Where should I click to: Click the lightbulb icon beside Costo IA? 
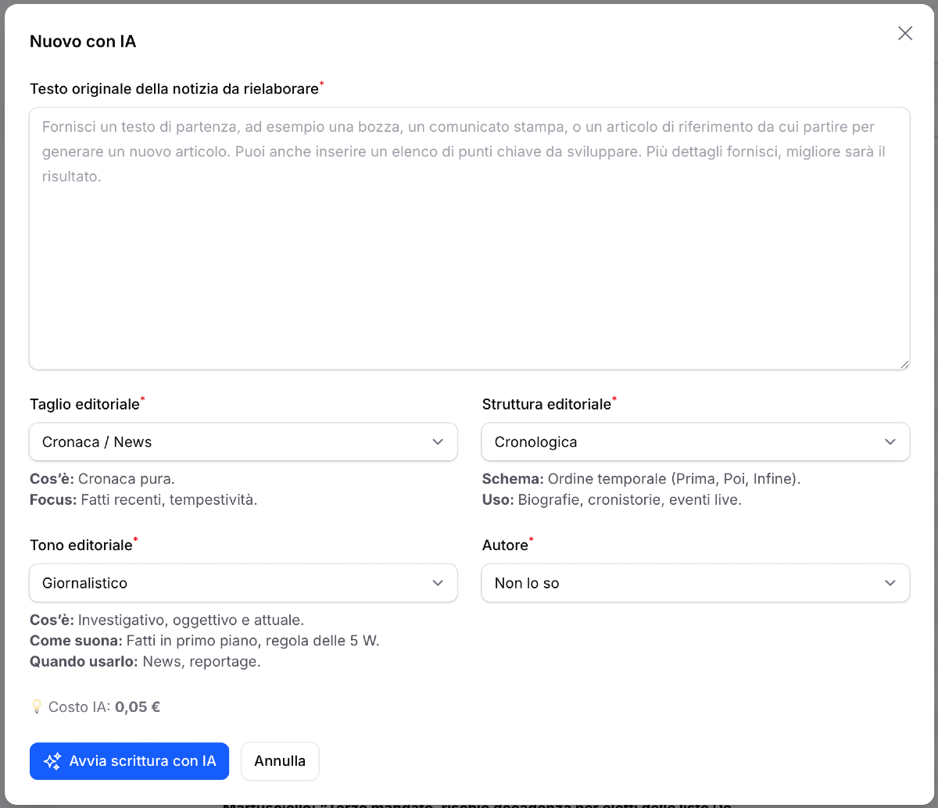pos(36,707)
